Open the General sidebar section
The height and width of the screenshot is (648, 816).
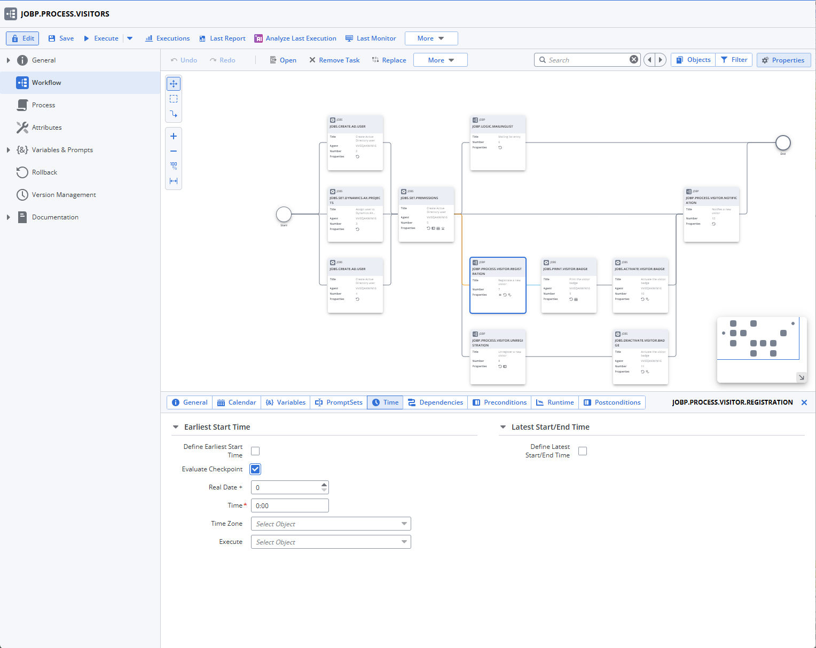click(44, 60)
